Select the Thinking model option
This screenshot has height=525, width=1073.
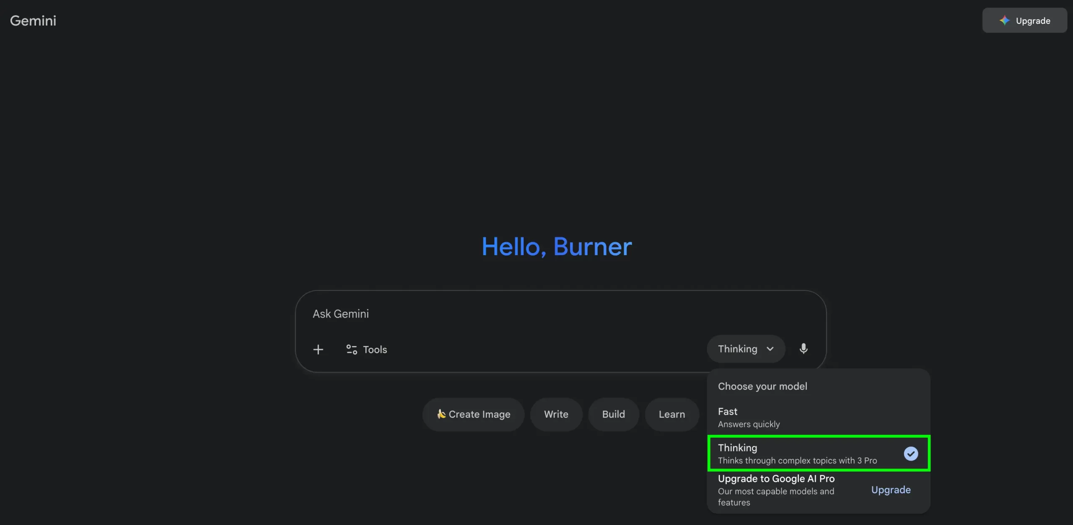tap(796, 454)
